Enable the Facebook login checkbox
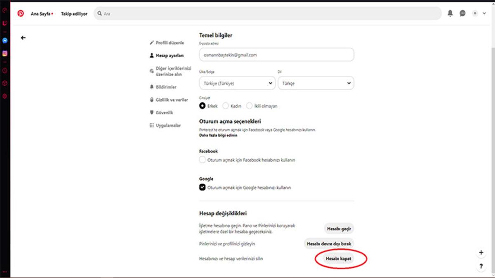This screenshot has height=278, width=495. click(x=202, y=160)
